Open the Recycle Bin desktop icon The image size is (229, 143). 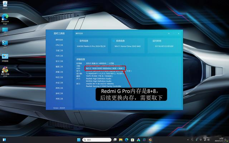(5, 5)
